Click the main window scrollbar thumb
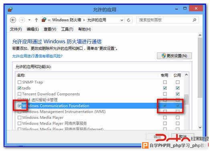The width and height of the screenshot is (210, 151). 200,67
